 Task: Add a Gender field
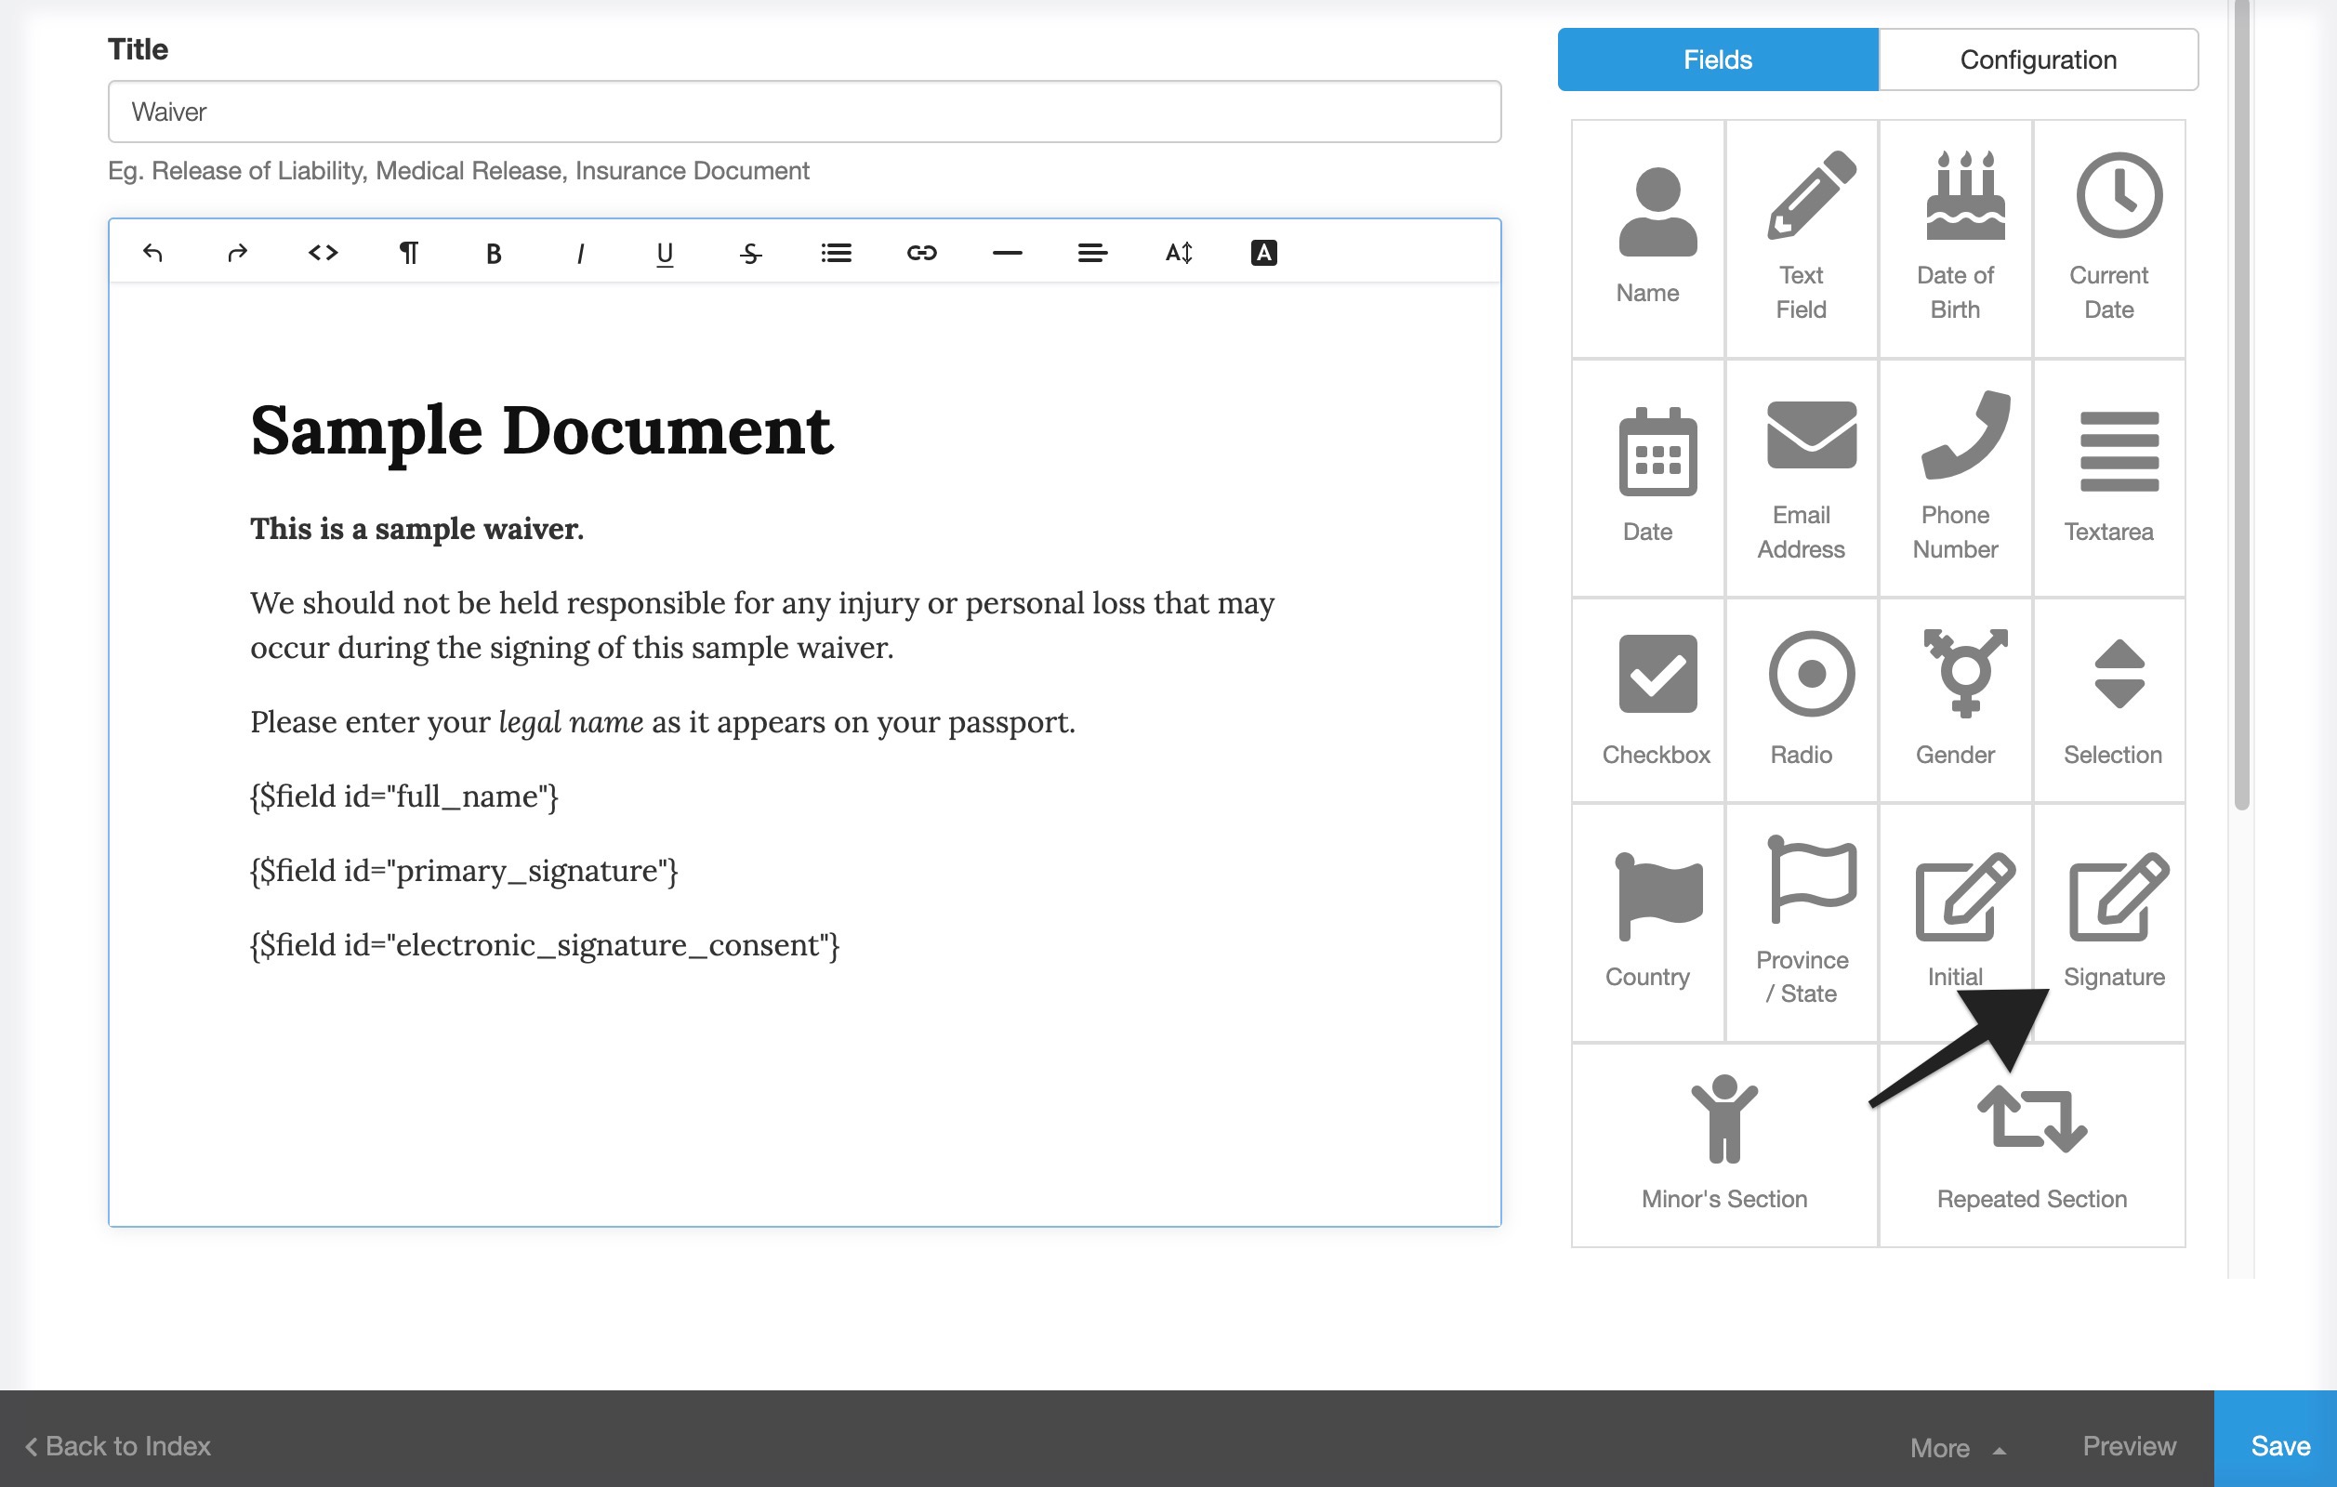[x=1956, y=701]
